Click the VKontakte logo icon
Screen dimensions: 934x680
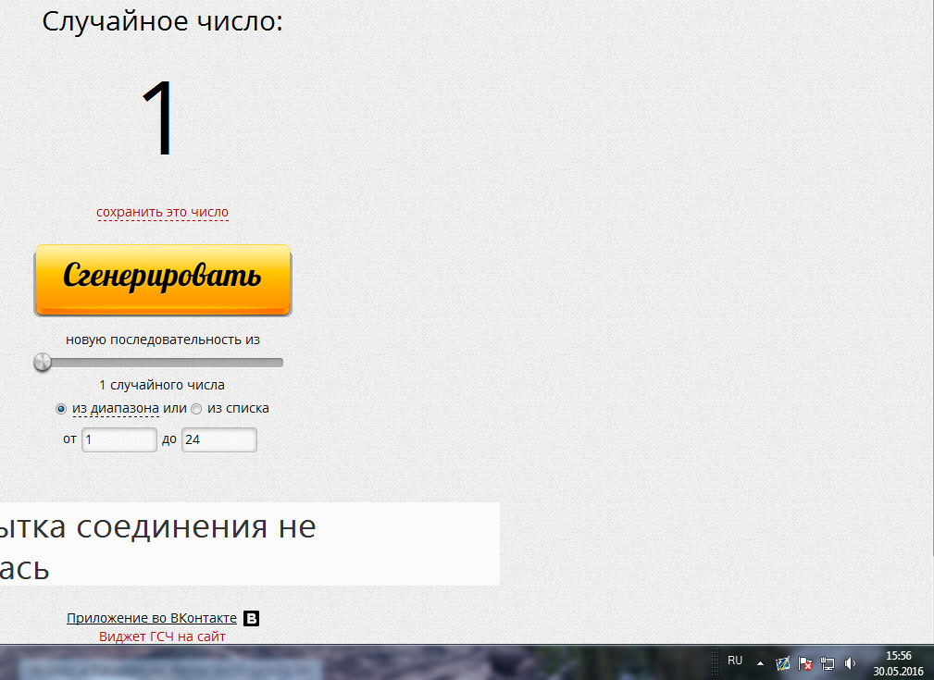[x=251, y=619]
